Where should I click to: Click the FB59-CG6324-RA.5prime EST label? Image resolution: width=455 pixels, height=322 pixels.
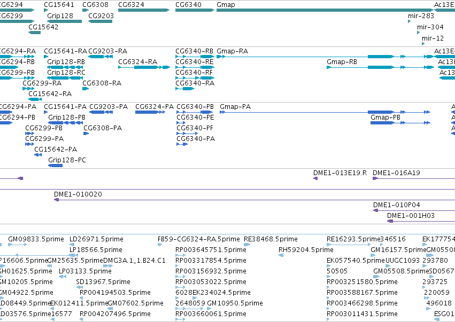(x=199, y=239)
